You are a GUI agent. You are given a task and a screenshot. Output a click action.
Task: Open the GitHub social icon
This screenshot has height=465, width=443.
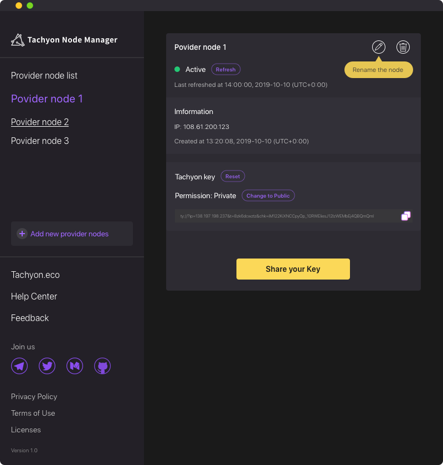point(102,366)
